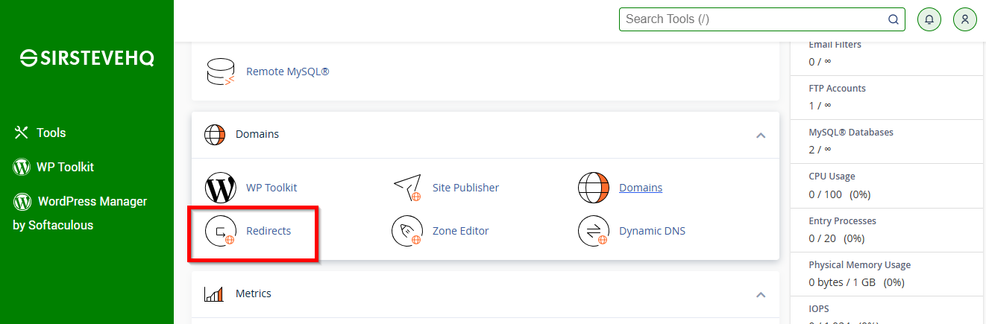Image resolution: width=986 pixels, height=324 pixels.
Task: Click the Entry Processes value 0 / 20
Action: (823, 238)
